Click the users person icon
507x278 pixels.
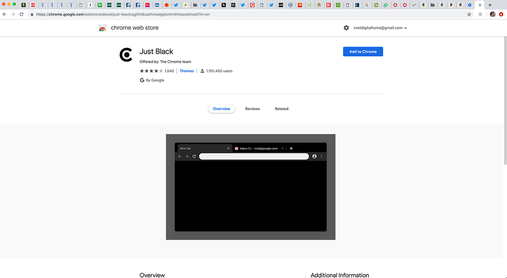(202, 71)
